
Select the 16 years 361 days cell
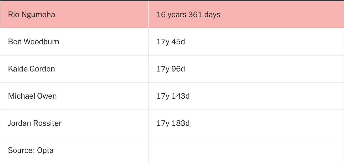coord(188,15)
